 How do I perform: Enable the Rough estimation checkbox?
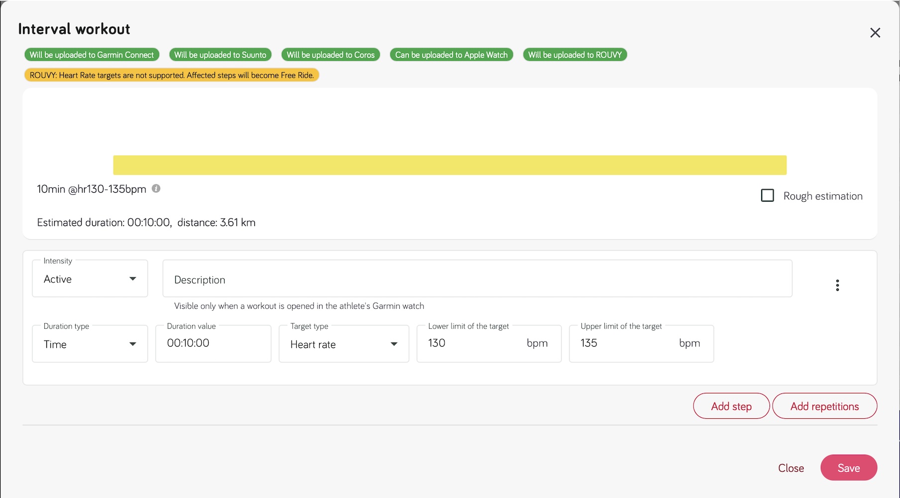click(x=768, y=195)
